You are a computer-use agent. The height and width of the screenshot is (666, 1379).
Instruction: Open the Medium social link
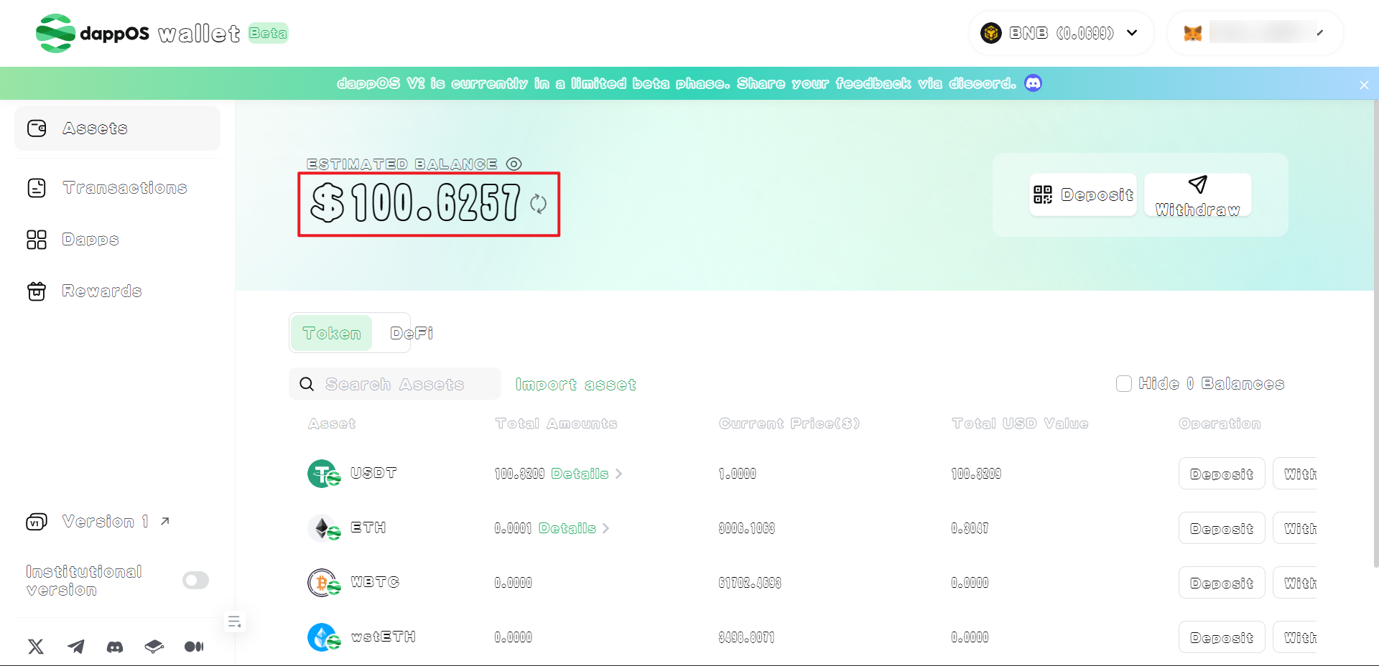click(x=194, y=647)
